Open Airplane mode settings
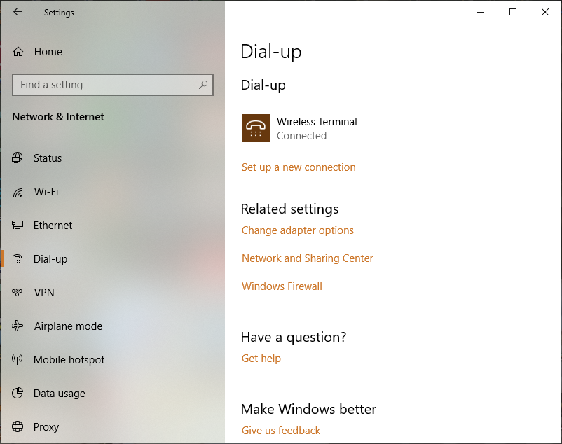The height and width of the screenshot is (444, 562). coord(68,326)
